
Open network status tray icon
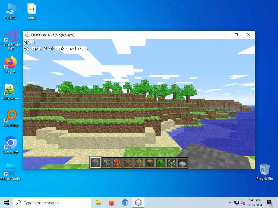pos(236,203)
